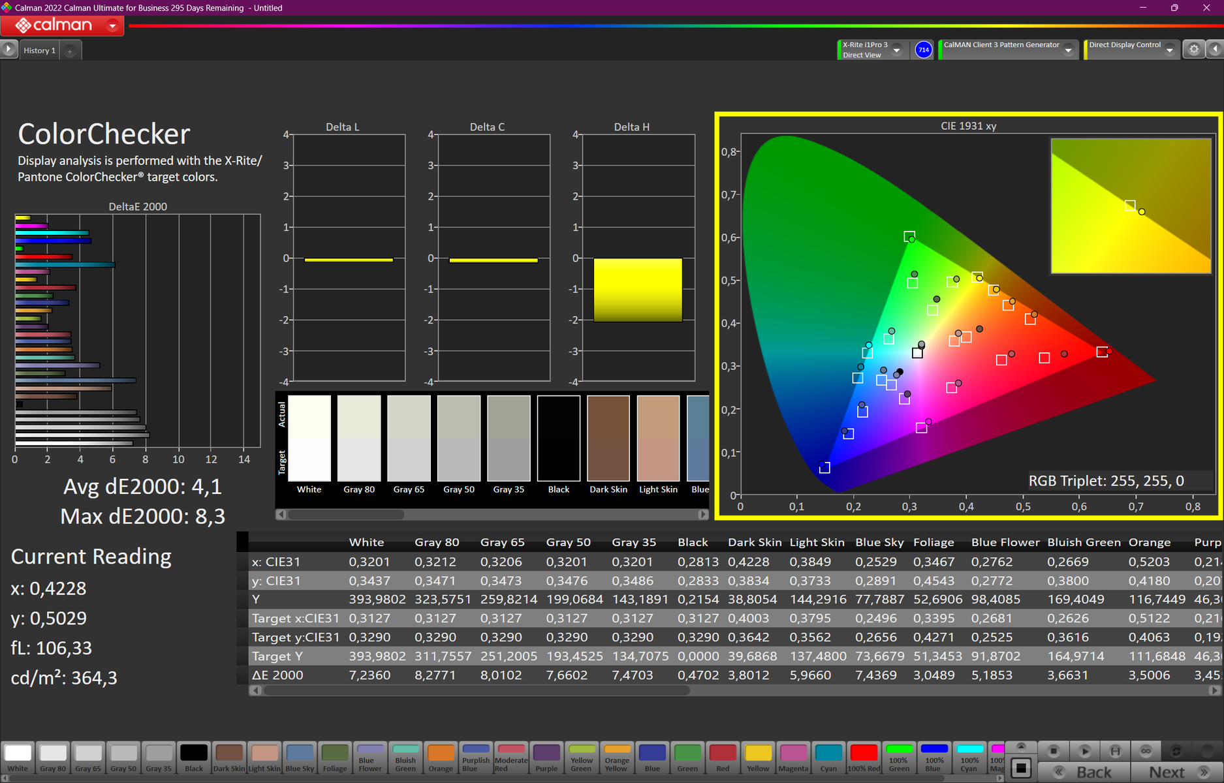Viewport: 1224px width, 783px height.
Task: Add a new history tab
Action: (x=70, y=51)
